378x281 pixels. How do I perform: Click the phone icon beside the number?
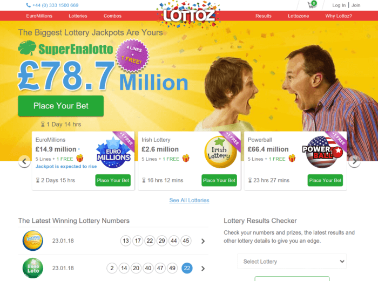pyautogui.click(x=28, y=5)
